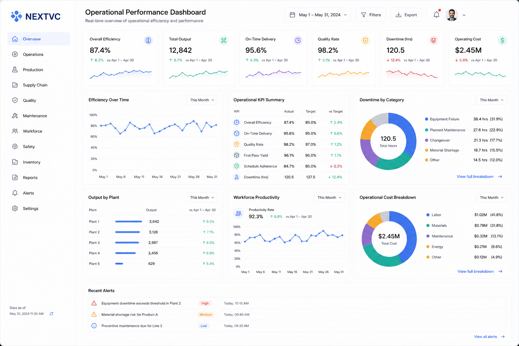The width and height of the screenshot is (519, 346).
Task: Click the $2.45M Total Cost donut center
Action: tap(389, 239)
